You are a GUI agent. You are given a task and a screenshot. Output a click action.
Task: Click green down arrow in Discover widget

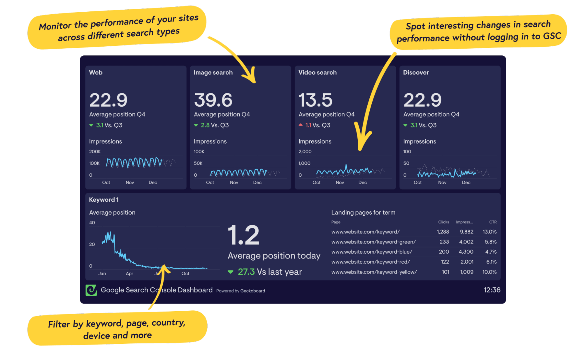405,125
